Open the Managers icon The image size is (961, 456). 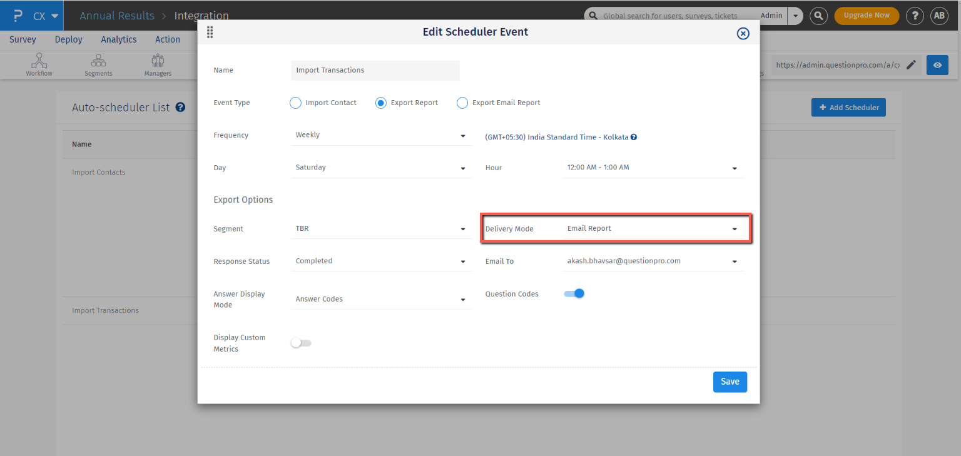[x=158, y=61]
